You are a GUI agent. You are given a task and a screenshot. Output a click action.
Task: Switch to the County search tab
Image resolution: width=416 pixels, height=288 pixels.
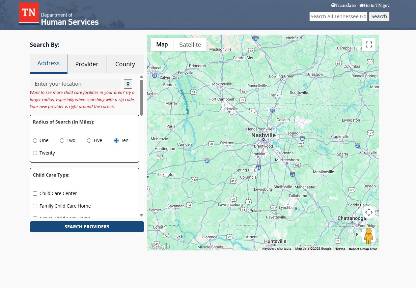pyautogui.click(x=125, y=64)
